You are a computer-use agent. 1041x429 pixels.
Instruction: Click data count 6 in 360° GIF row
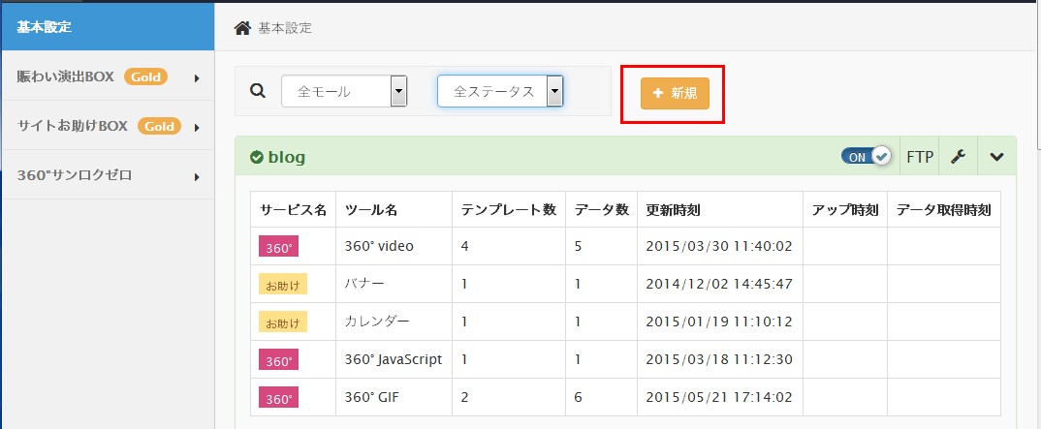coord(579,397)
